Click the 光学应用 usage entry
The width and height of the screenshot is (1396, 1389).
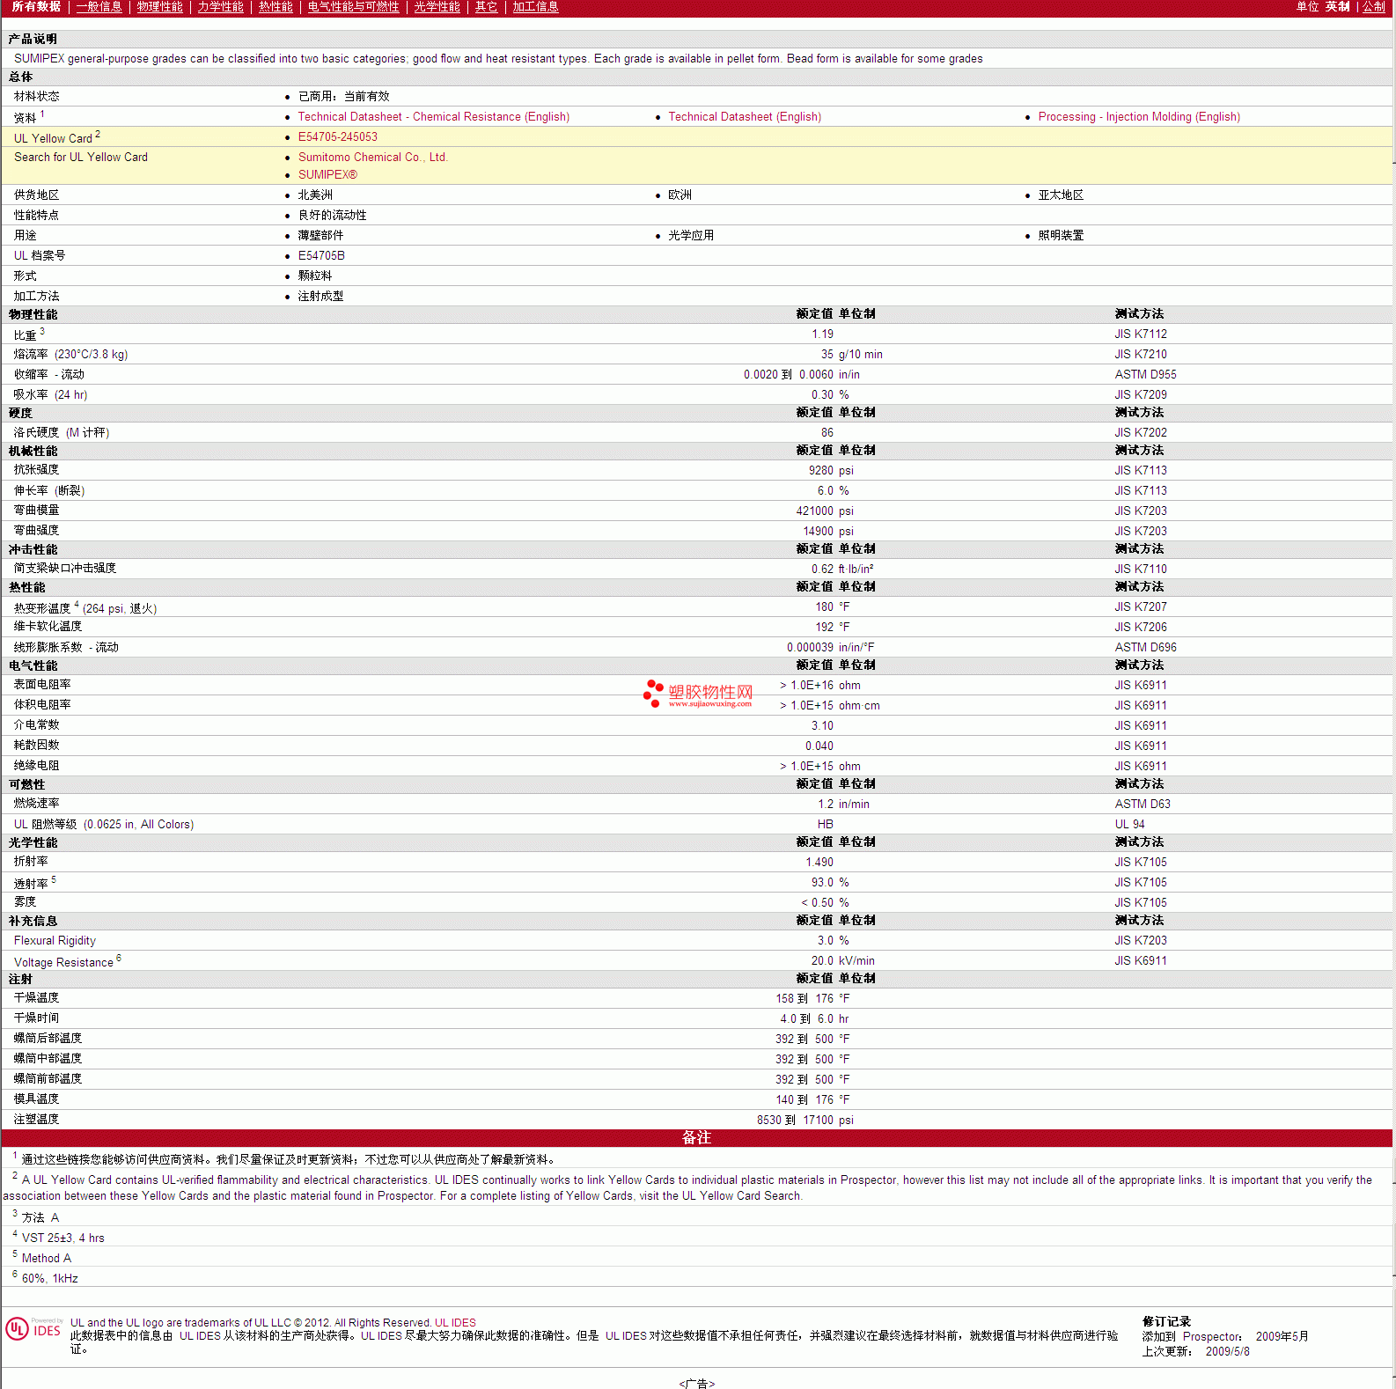click(691, 236)
